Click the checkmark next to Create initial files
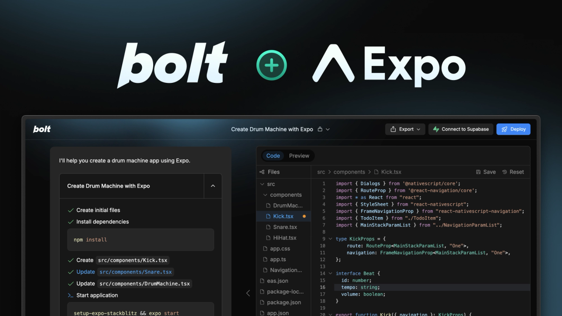 tap(71, 210)
